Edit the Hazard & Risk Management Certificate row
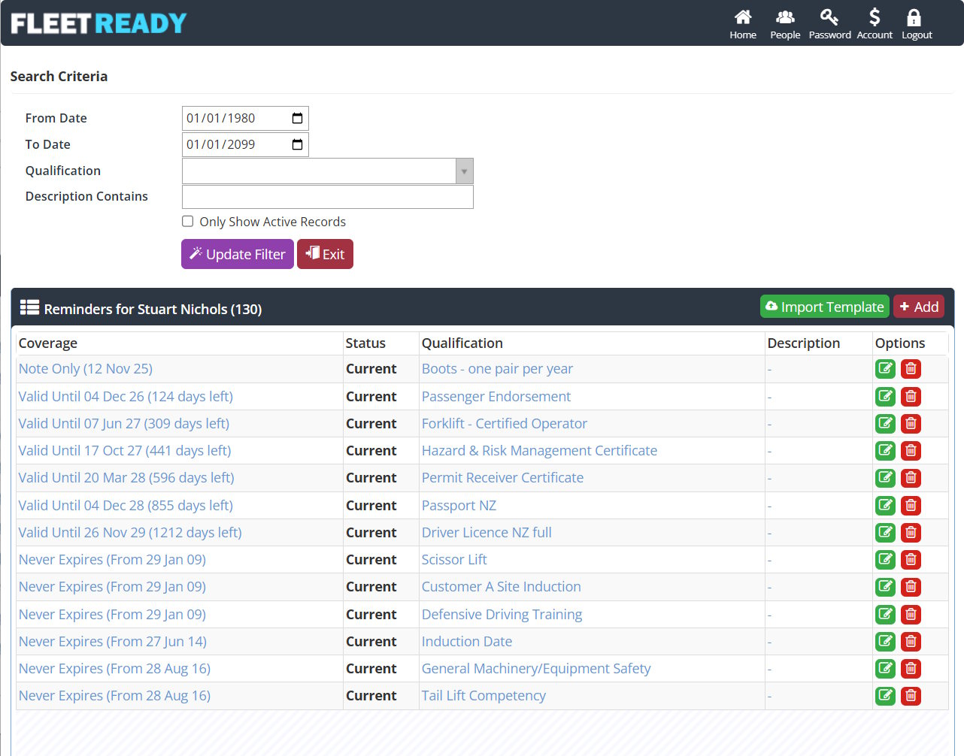This screenshot has width=964, height=756. point(886,451)
